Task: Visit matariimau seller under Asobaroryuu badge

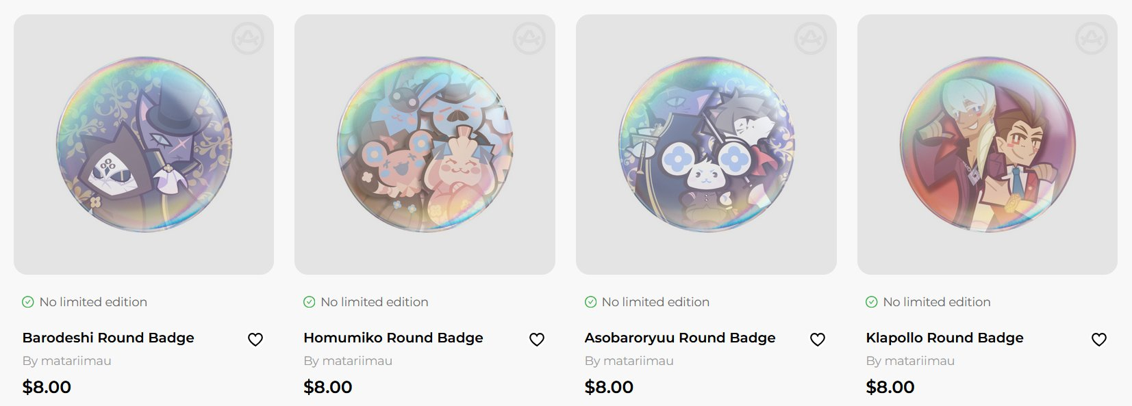Action: 638,361
